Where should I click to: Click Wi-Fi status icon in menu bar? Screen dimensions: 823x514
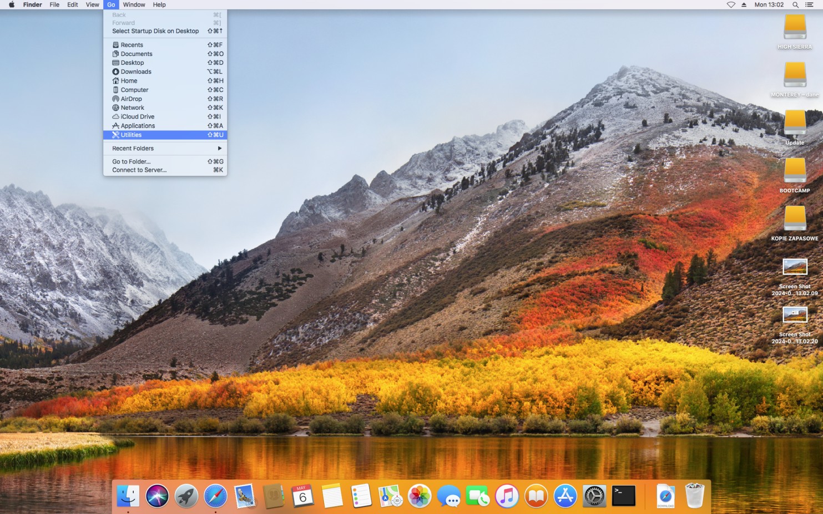[x=731, y=4]
